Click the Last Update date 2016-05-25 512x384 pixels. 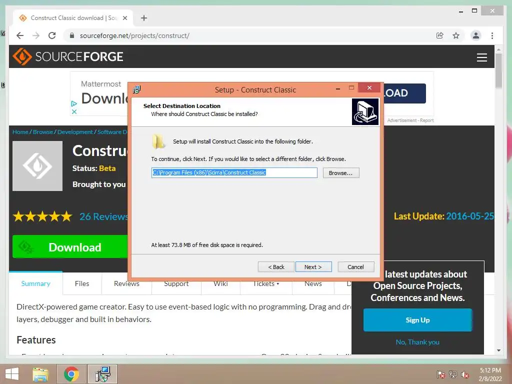pos(470,216)
